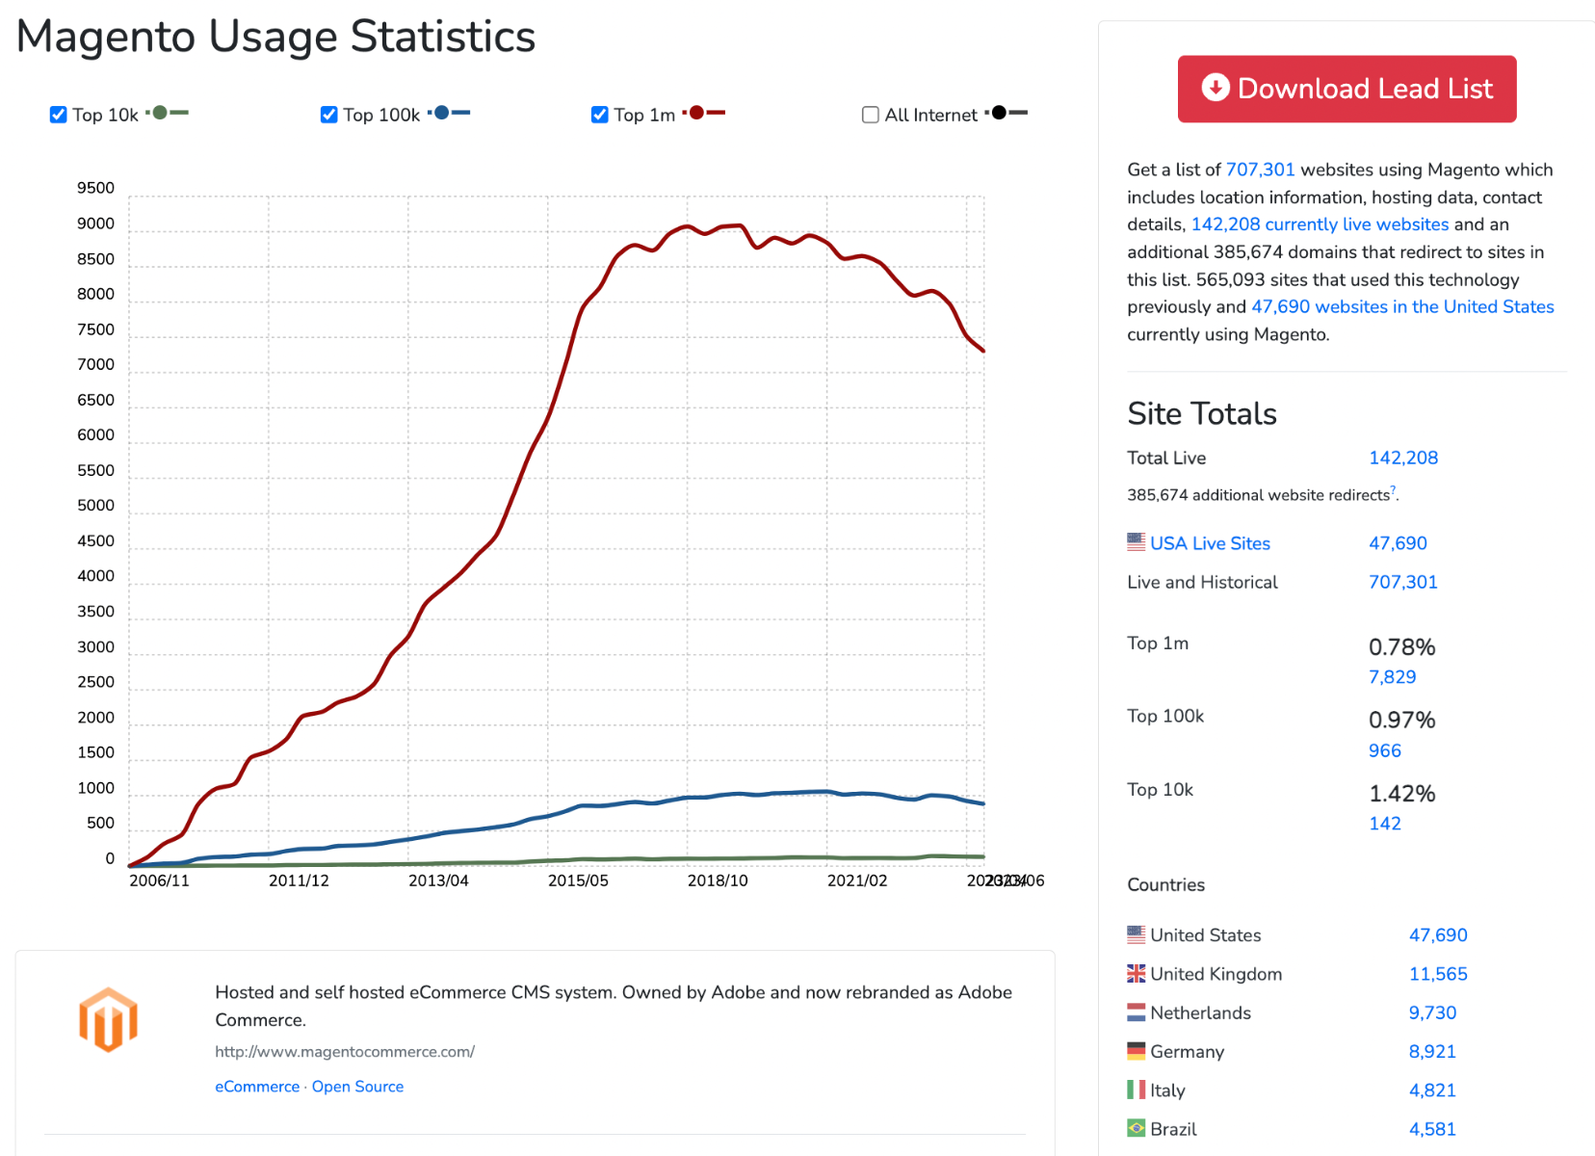Click the Netherlands country name
Image resolution: width=1595 pixels, height=1156 pixels.
point(1200,1013)
